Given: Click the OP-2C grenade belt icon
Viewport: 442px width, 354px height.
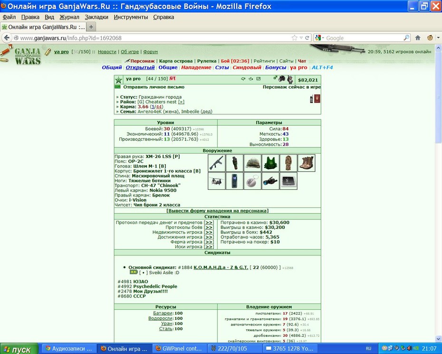Looking at the screenshot, I should tap(234, 163).
